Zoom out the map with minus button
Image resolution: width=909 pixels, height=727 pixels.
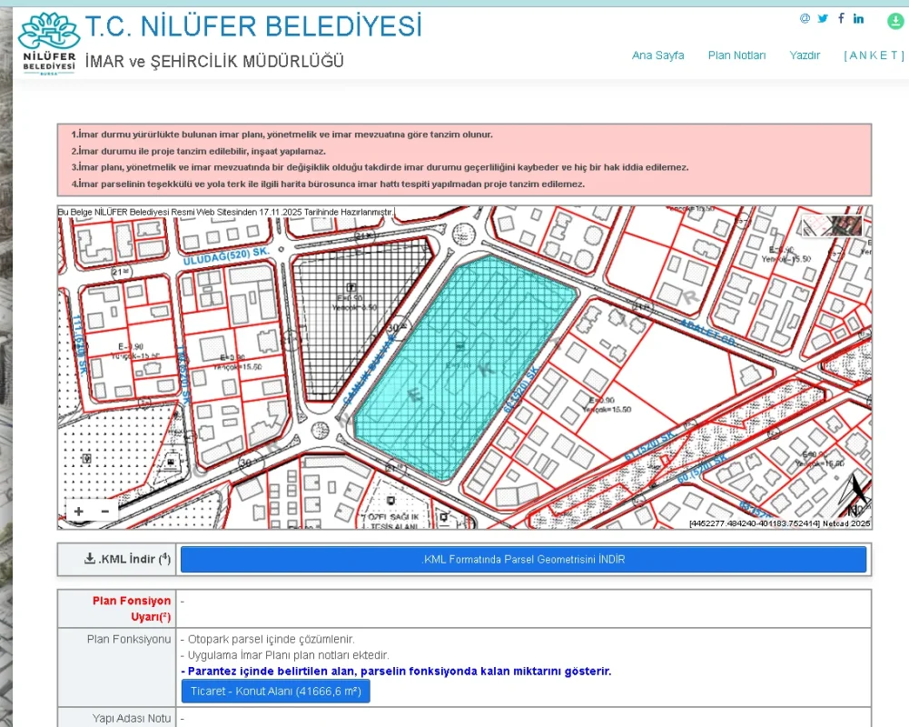pos(104,512)
